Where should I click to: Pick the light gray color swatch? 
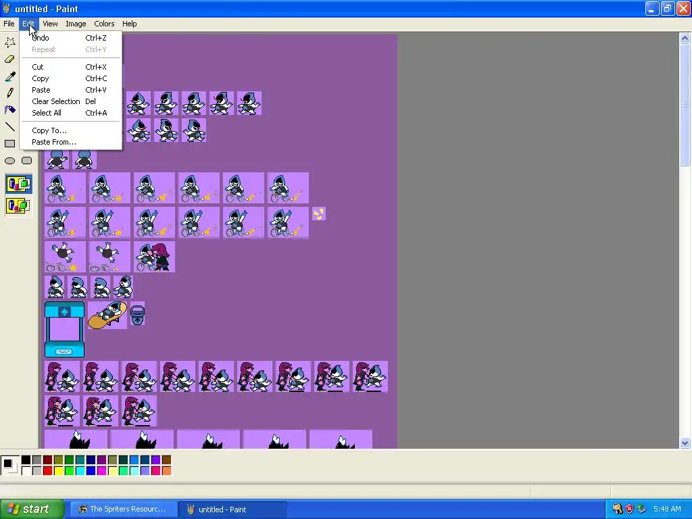click(x=36, y=471)
